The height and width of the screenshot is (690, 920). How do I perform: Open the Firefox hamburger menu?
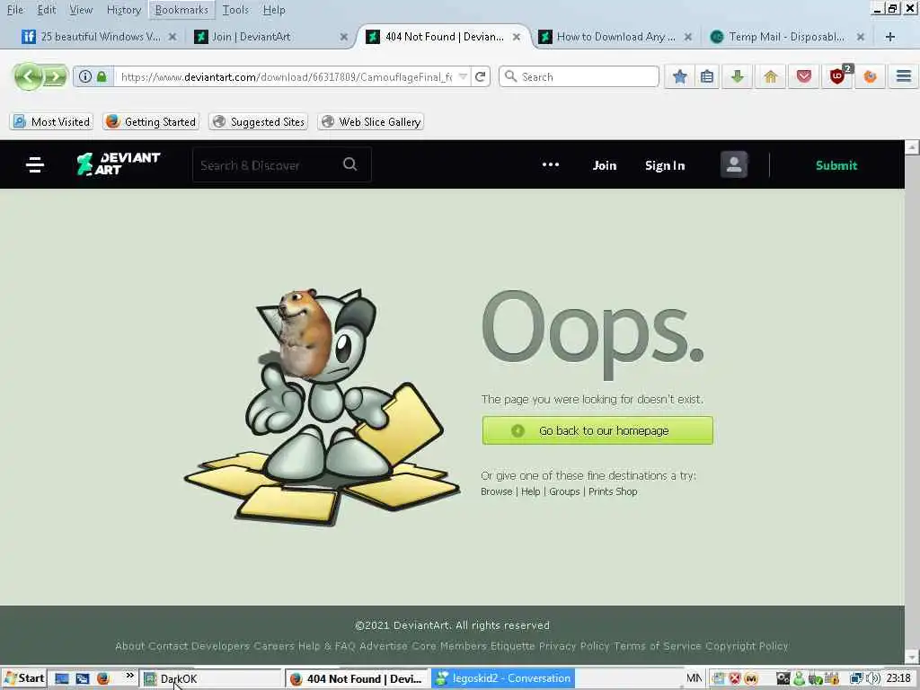point(904,76)
